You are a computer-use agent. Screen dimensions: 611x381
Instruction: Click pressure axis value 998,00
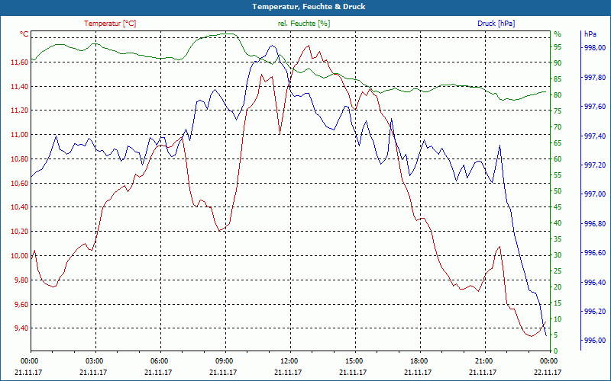595,48
